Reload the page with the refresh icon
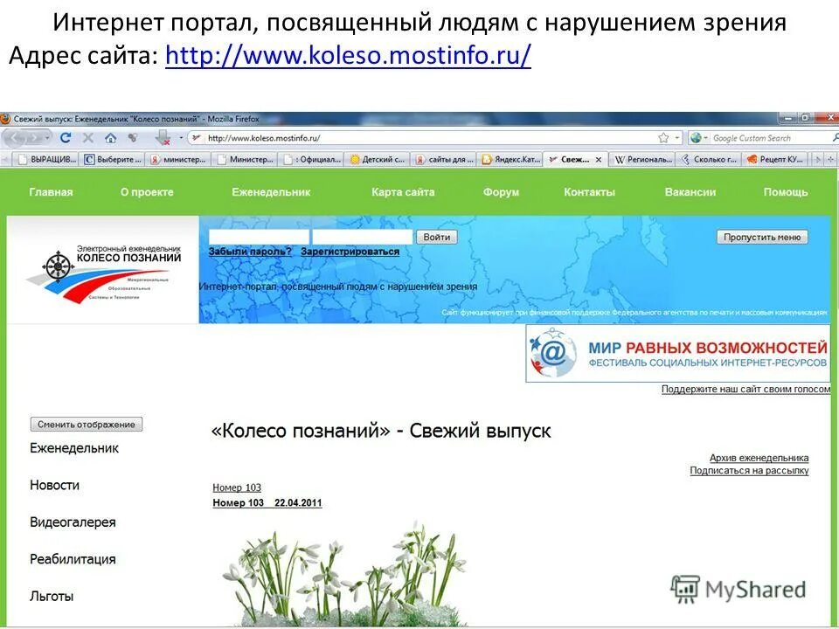Image resolution: width=839 pixels, height=629 pixels. (x=66, y=137)
